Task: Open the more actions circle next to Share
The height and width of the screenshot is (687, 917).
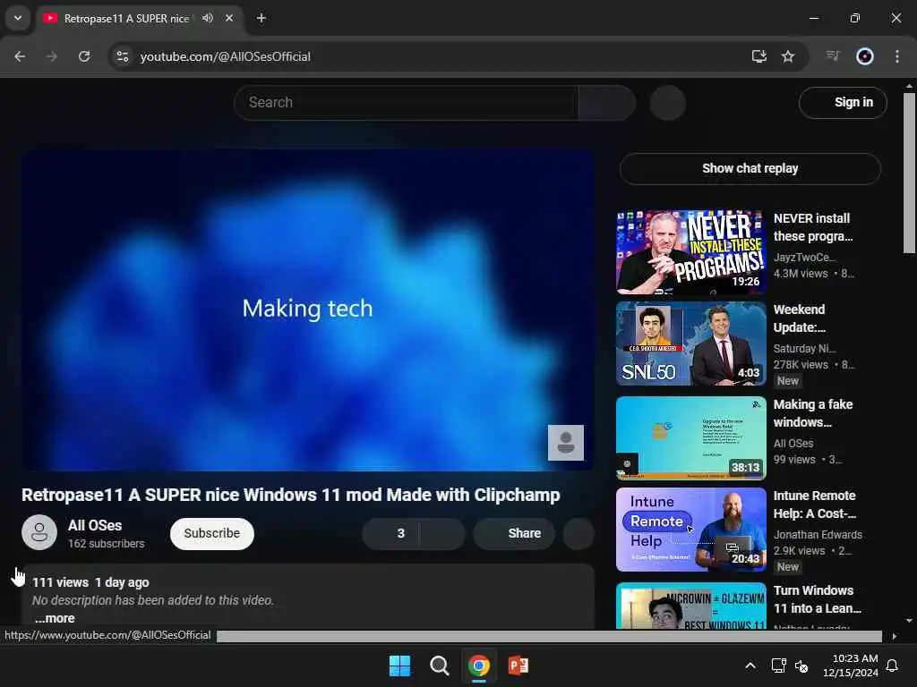Action: tap(578, 533)
